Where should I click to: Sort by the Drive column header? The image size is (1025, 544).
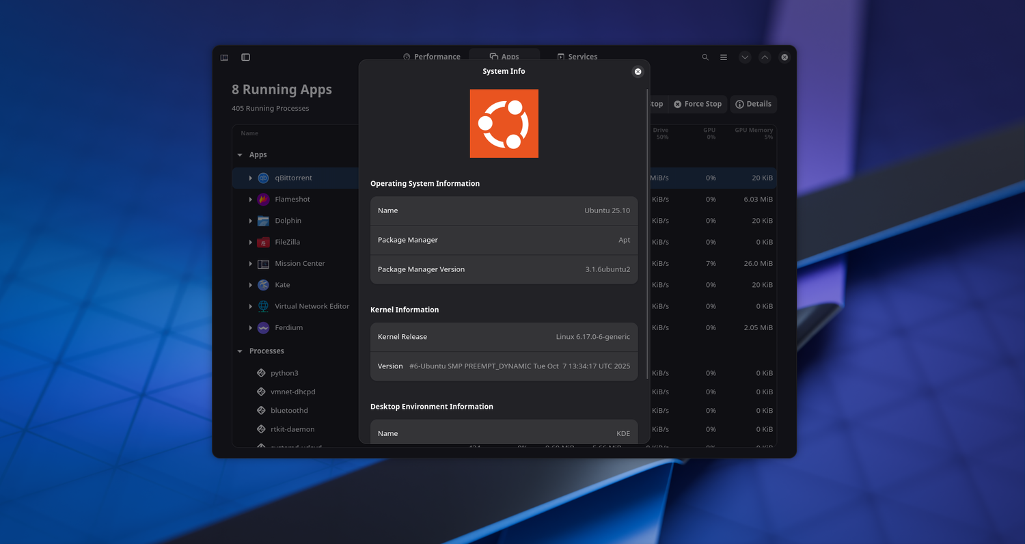tap(660, 133)
